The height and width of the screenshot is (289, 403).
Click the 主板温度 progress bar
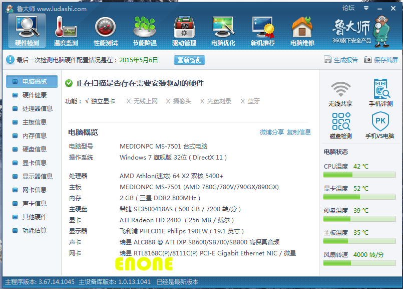[359, 241]
